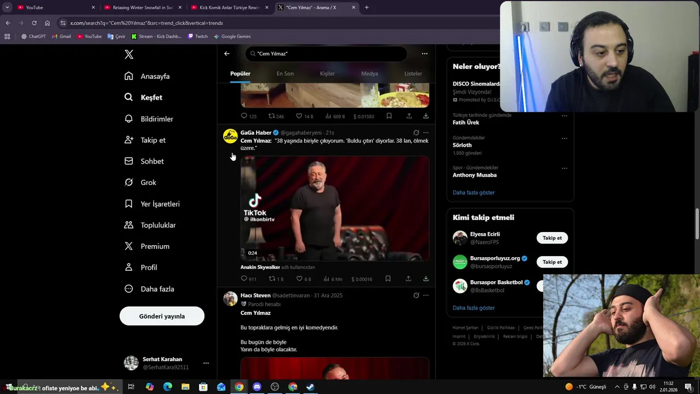Reply to the post with 125 comments

248,116
